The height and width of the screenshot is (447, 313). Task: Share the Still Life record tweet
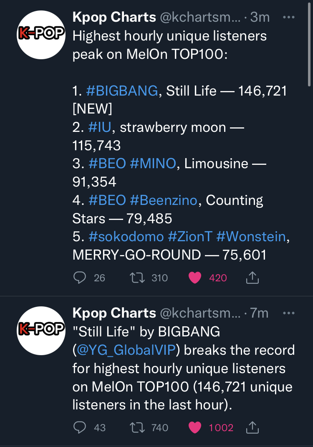click(x=252, y=427)
